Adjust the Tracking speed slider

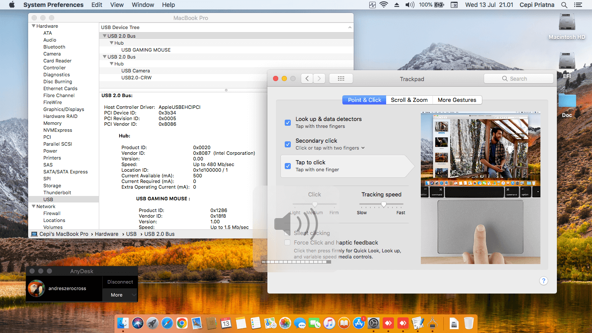pyautogui.click(x=384, y=204)
